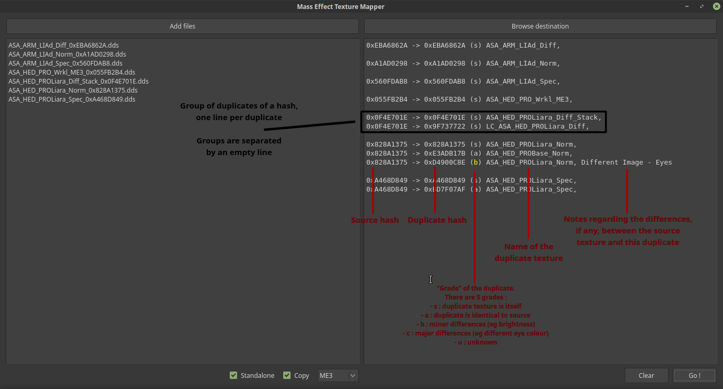Minimize the Texture Mapper window
The height and width of the screenshot is (389, 723).
(687, 6)
